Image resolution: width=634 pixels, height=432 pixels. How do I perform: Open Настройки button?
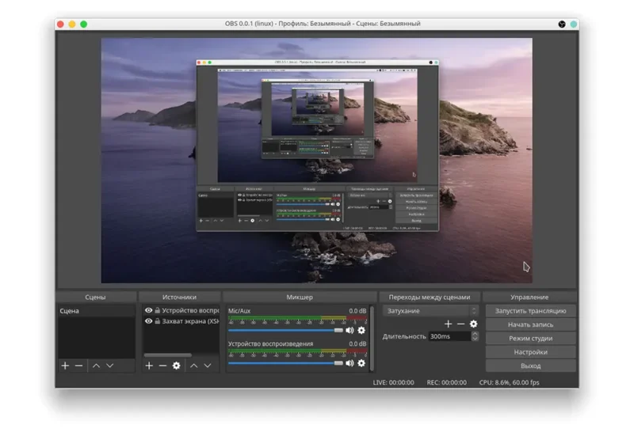(530, 352)
